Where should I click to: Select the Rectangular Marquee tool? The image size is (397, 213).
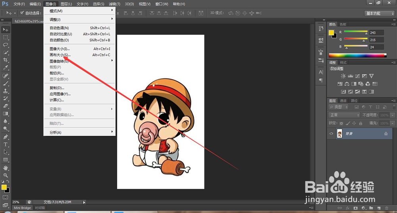pyautogui.click(x=5, y=37)
